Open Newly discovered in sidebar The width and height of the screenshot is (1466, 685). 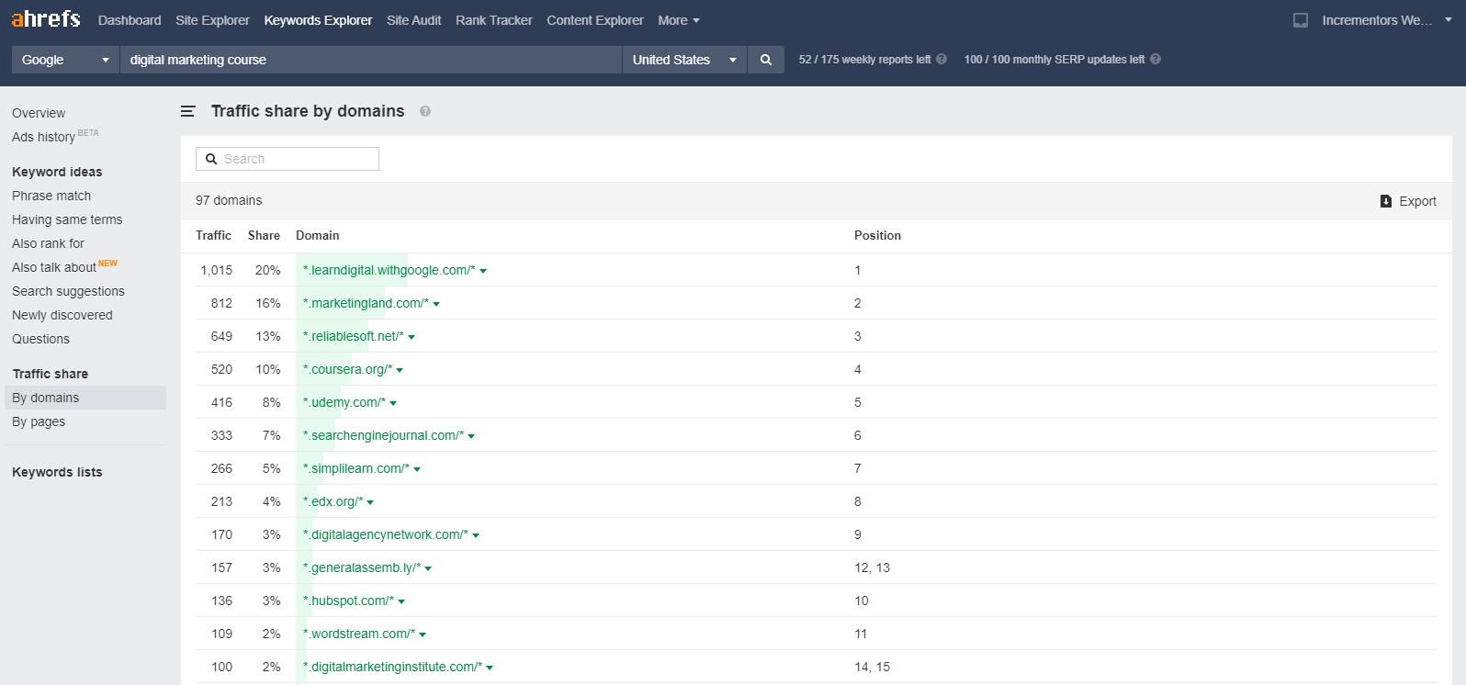pos(62,315)
